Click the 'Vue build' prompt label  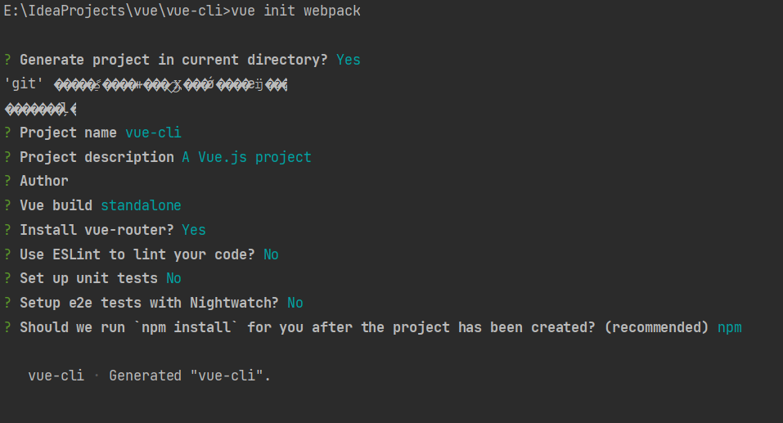56,205
